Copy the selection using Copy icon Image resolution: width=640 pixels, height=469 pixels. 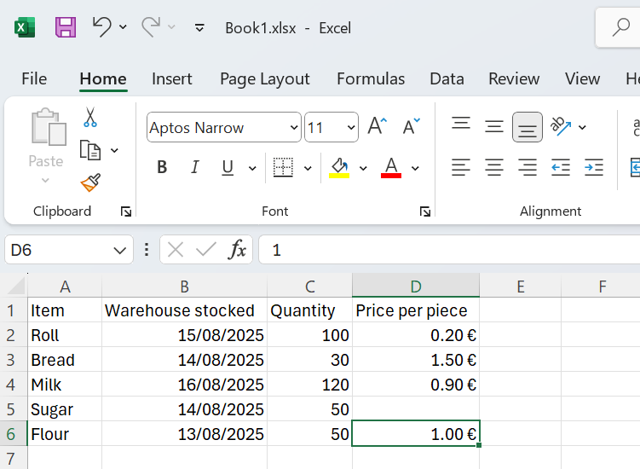click(89, 150)
